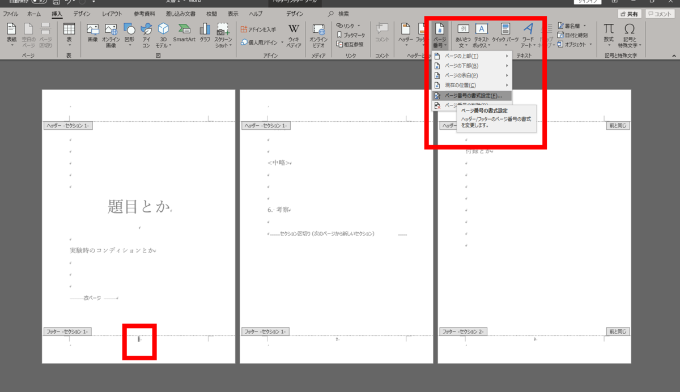Viewport: 680px width, 392px height.
Task: Insert a 表紙 cover page
Action: (x=11, y=35)
